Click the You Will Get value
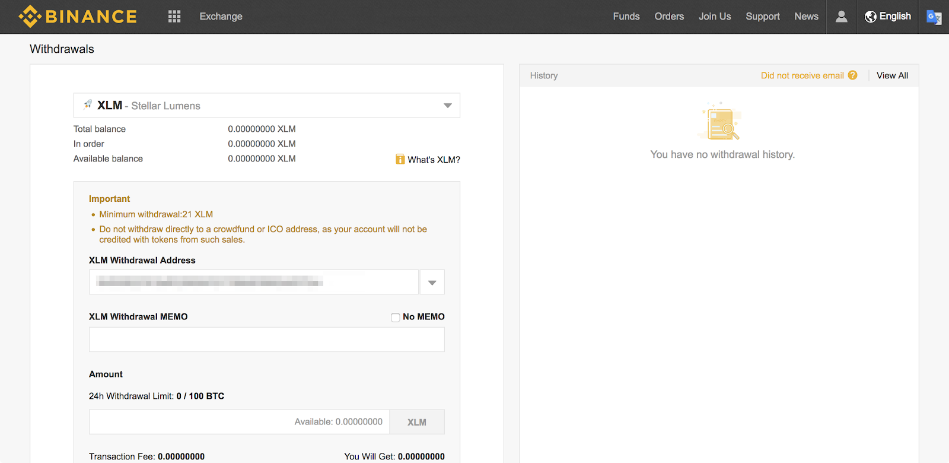The image size is (949, 463). [421, 456]
